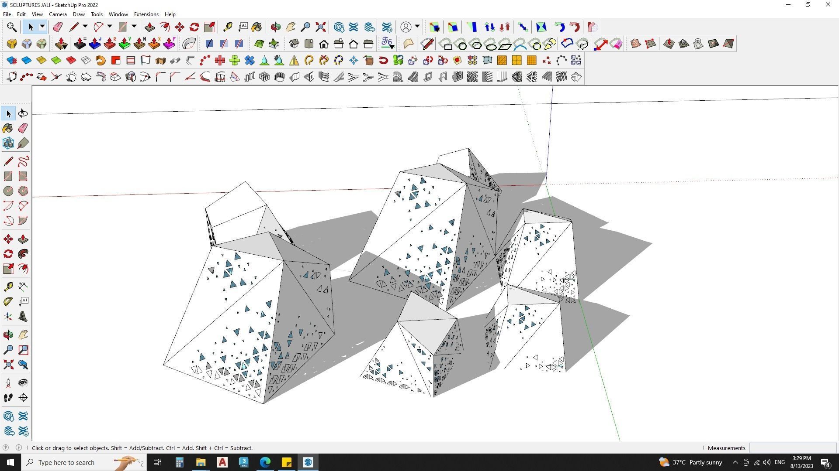Viewport: 839px width, 471px height.
Task: Open the Draw menu
Action: pos(79,14)
